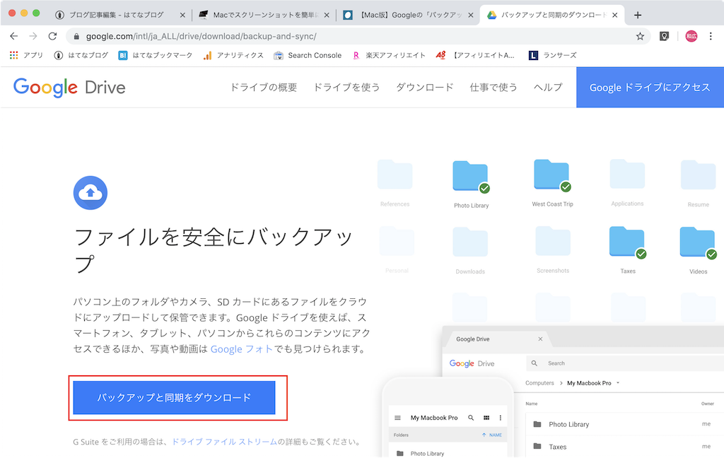
Task: Open Search Console bookmark icon
Action: coord(279,55)
